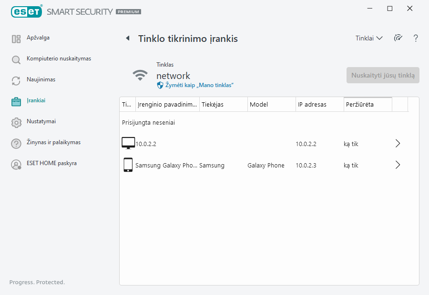Go back using the left arrow
Image resolution: width=429 pixels, height=295 pixels.
point(127,39)
